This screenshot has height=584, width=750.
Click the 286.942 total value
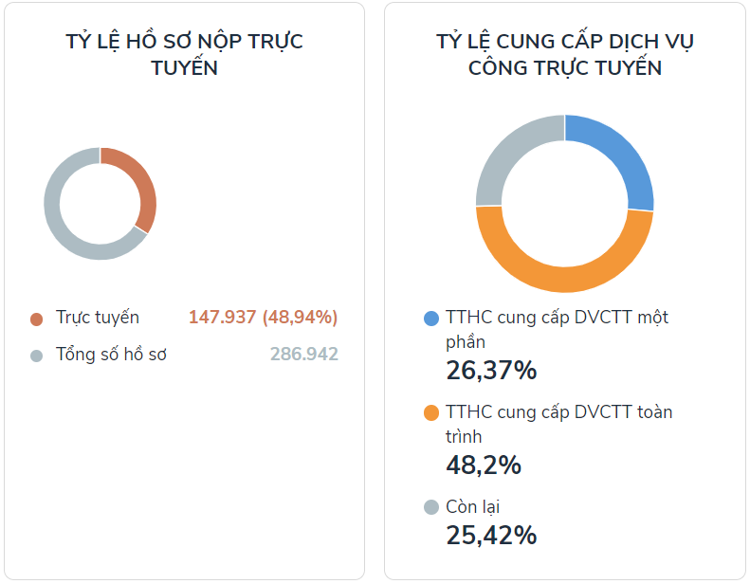pos(304,354)
